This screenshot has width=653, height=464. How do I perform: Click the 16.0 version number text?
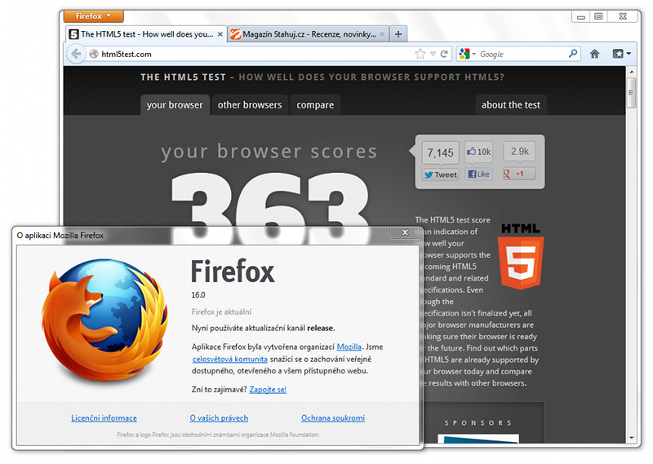(198, 294)
